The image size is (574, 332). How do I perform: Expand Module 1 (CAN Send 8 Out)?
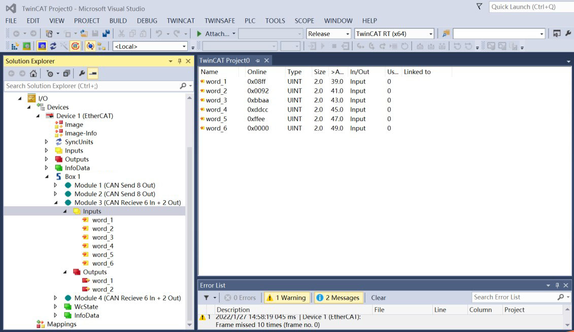point(56,186)
